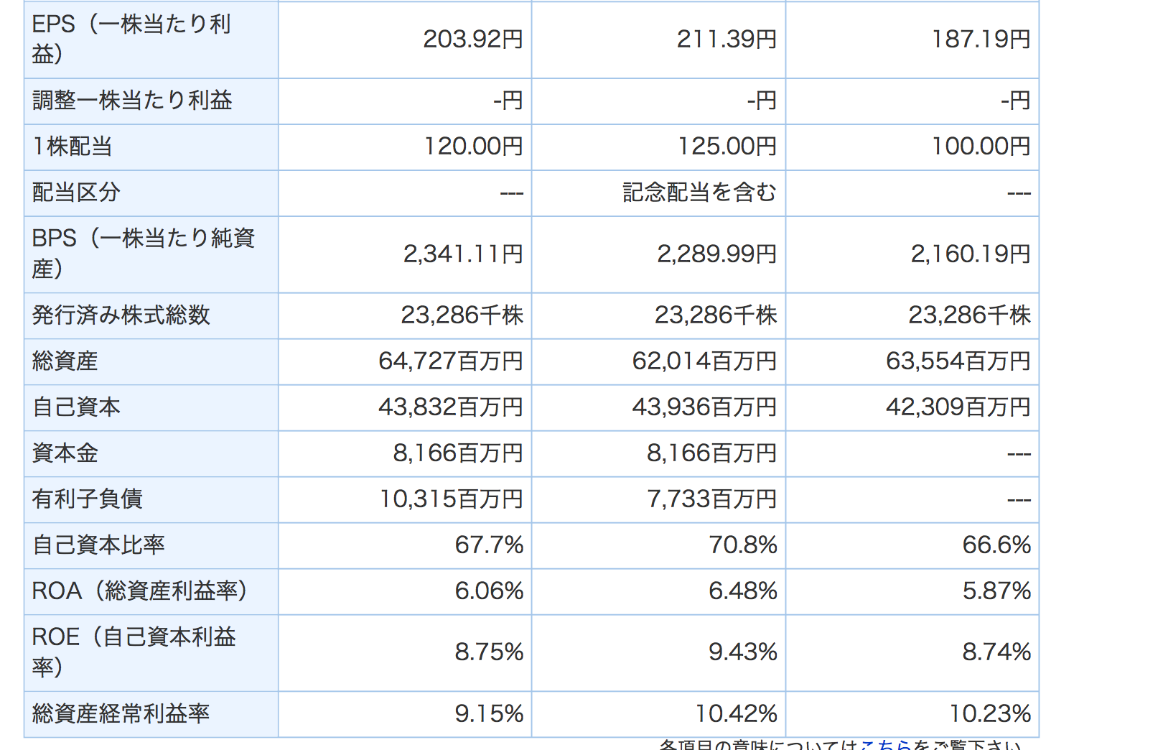
Task: Click the 調整一株当たり利益 row label
Action: pyautogui.click(x=132, y=101)
